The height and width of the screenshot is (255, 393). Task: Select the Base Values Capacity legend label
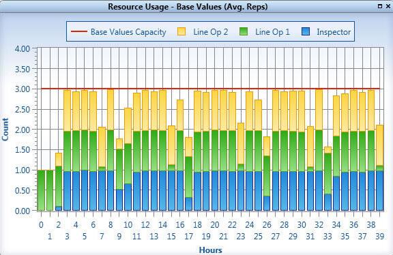pyautogui.click(x=128, y=32)
